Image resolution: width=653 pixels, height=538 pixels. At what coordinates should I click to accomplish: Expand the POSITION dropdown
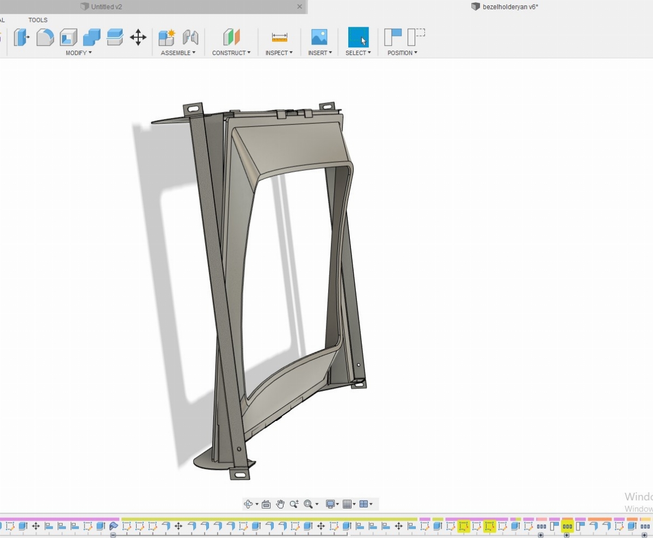tap(403, 53)
